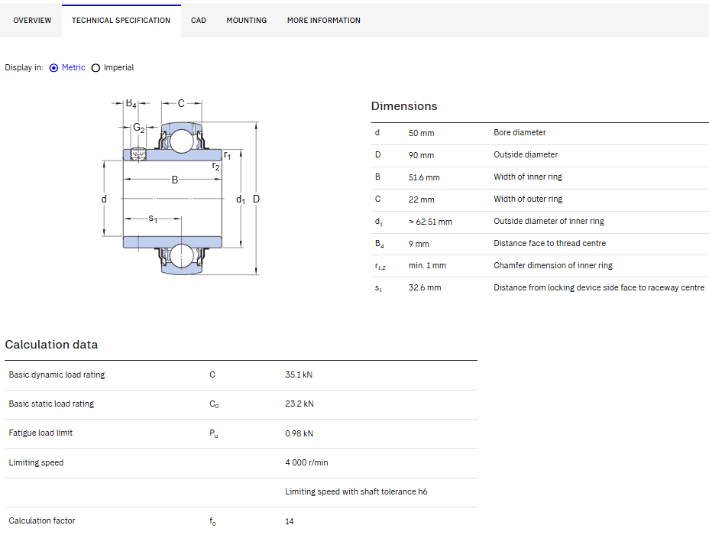Viewport: 709px width, 535px height.
Task: Open the Mounting tab
Action: coord(247,21)
